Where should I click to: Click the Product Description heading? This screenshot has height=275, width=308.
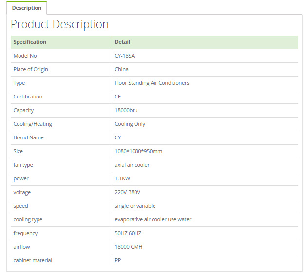pyautogui.click(x=59, y=24)
